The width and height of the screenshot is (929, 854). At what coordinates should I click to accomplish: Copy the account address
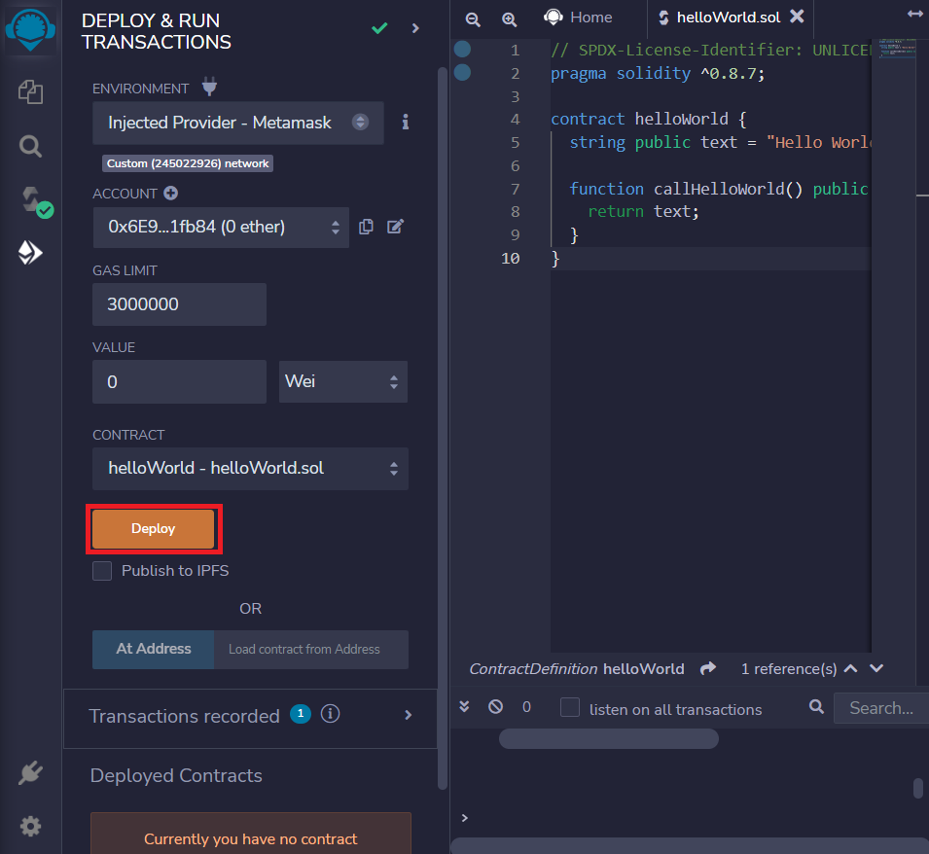click(366, 227)
